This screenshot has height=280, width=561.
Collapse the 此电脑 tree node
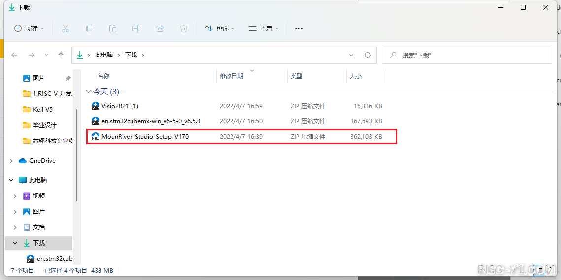tap(11, 180)
